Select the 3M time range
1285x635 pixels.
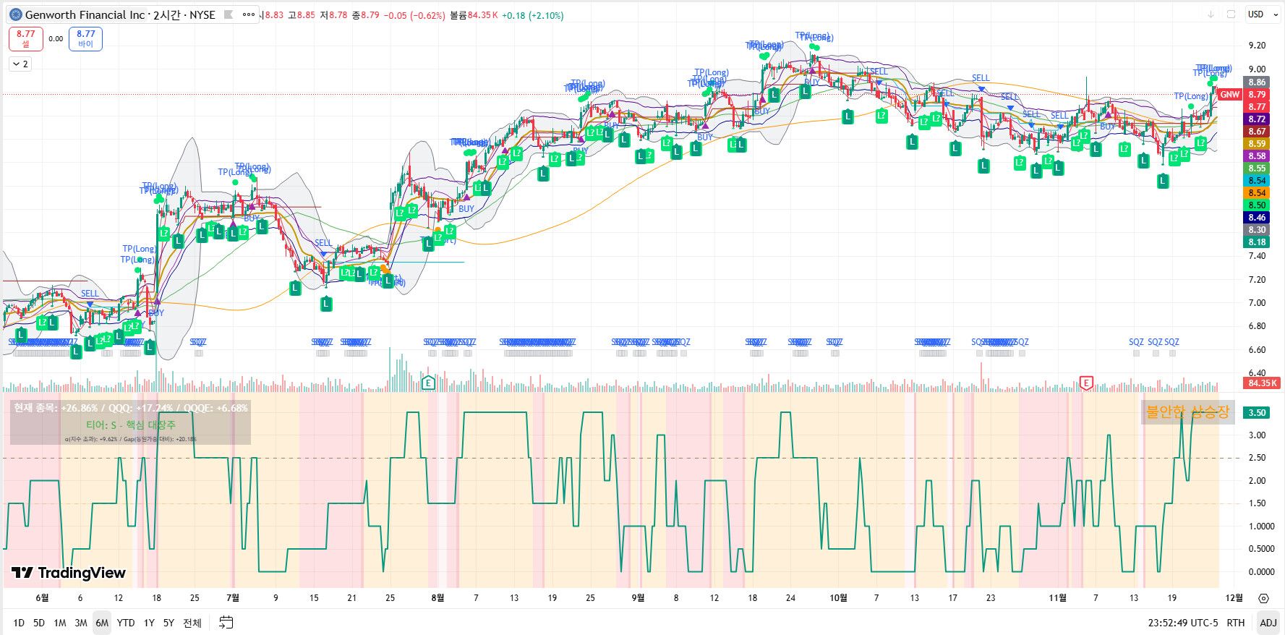tap(80, 623)
